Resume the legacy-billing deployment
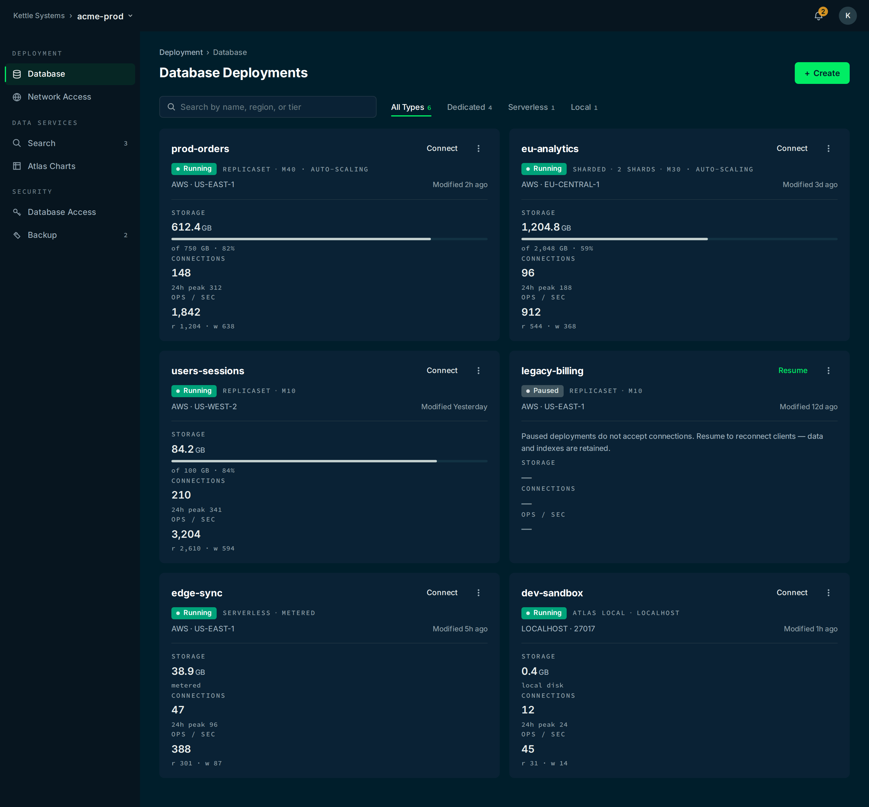The height and width of the screenshot is (807, 869). tap(793, 370)
